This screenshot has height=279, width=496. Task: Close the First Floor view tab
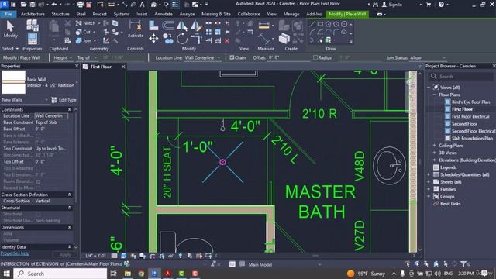tap(123, 67)
